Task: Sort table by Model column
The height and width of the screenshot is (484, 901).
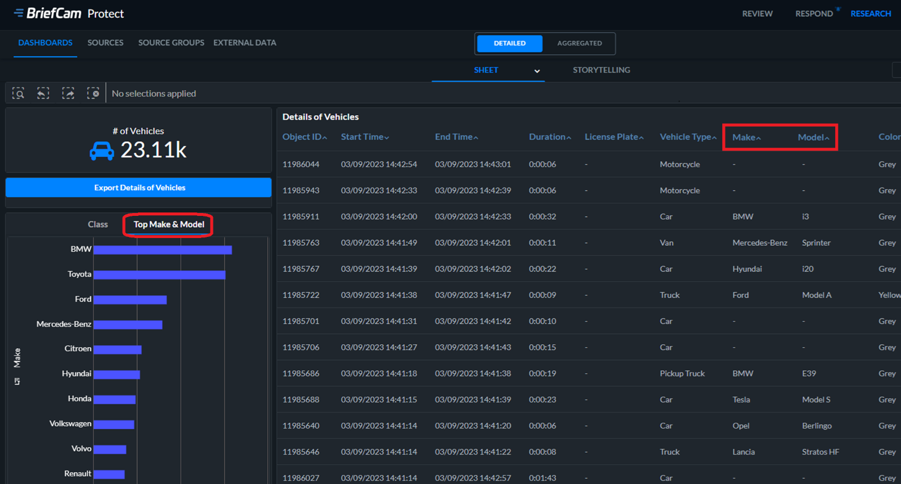Action: pos(814,137)
